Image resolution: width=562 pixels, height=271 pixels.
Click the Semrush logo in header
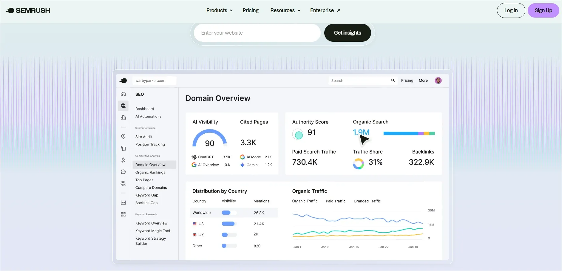[28, 10]
